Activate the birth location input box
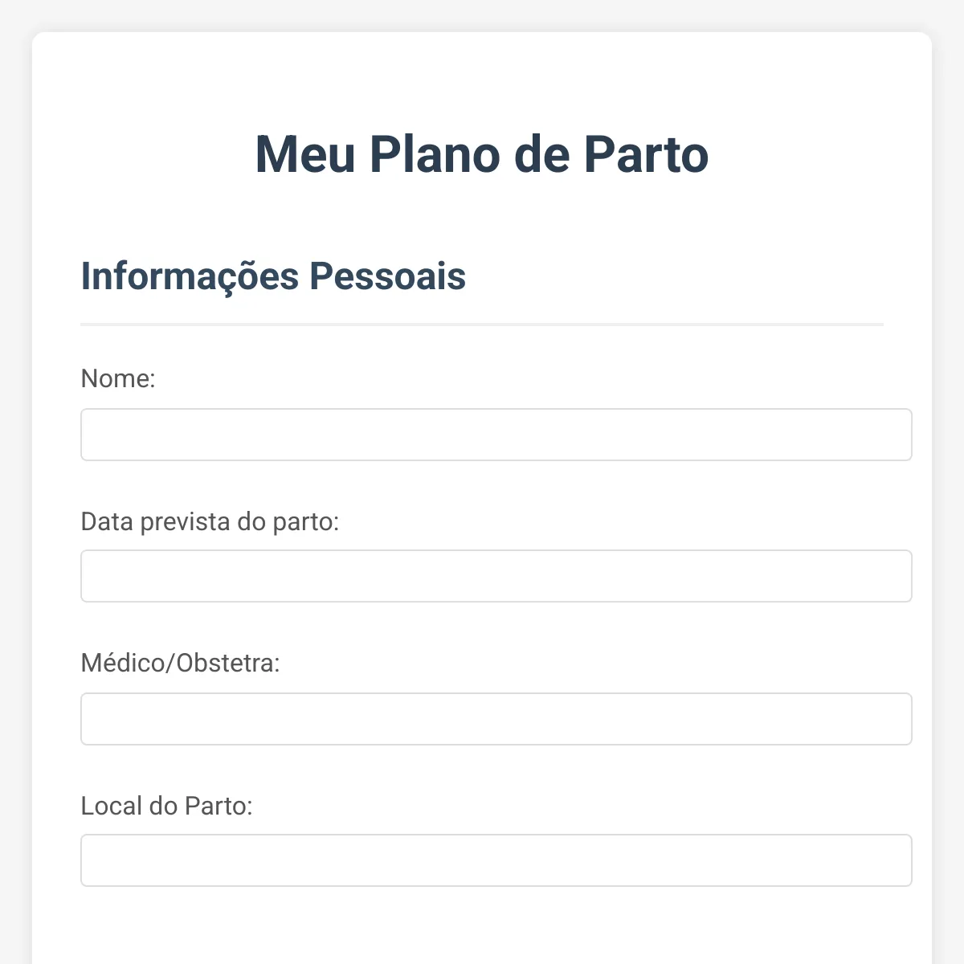 496,860
